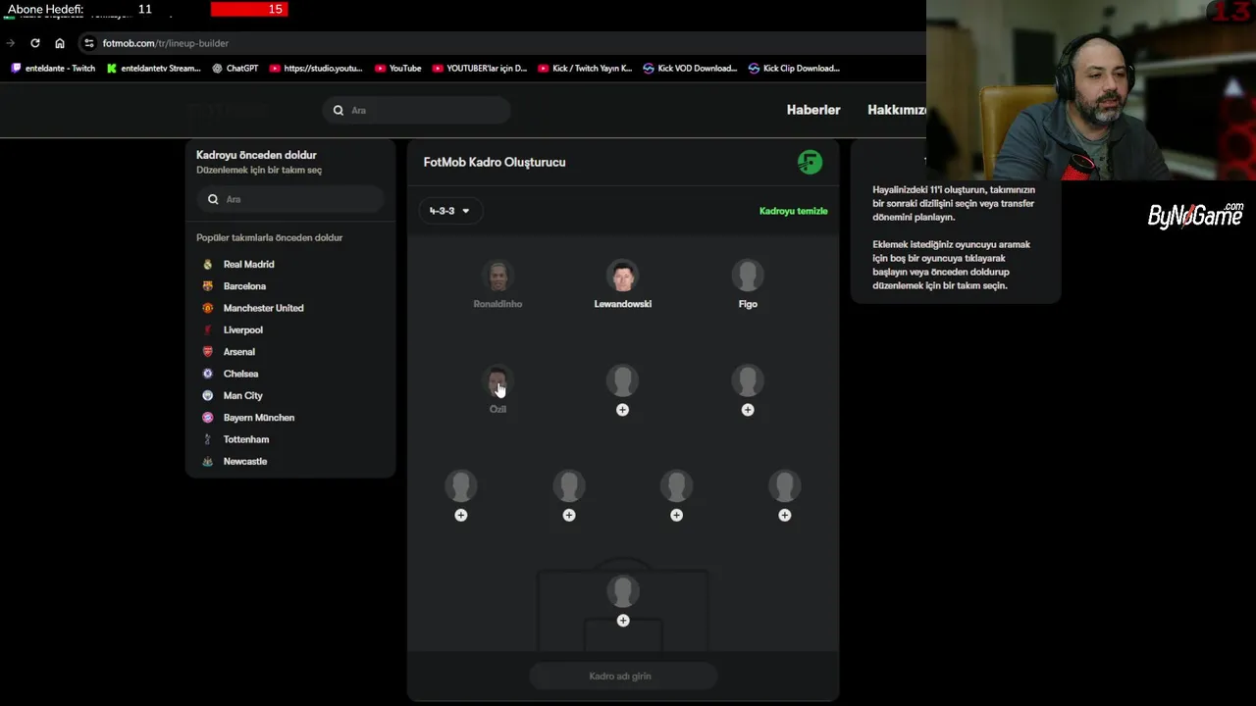Viewport: 1256px width, 706px height.
Task: Add a player to the goalkeeper slot
Action: click(x=622, y=600)
